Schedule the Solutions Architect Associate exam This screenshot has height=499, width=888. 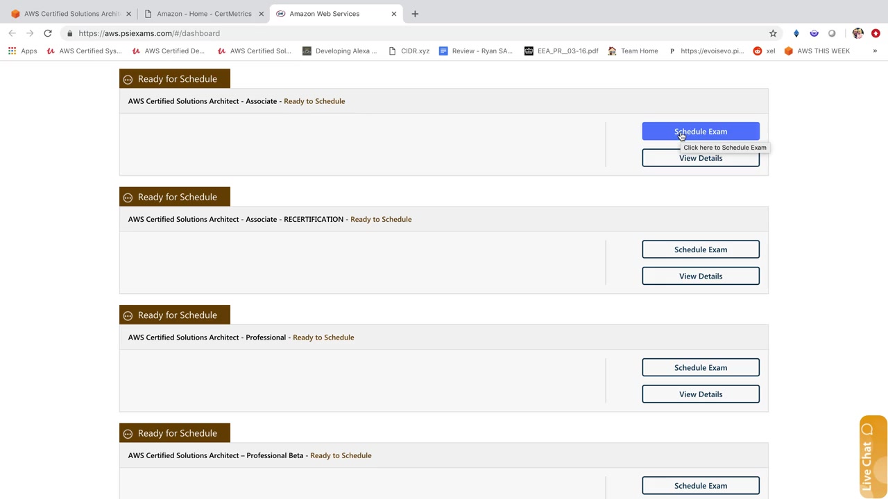[x=701, y=132]
